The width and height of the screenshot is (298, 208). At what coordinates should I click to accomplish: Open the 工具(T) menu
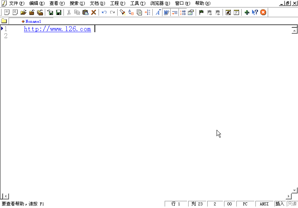point(138,3)
